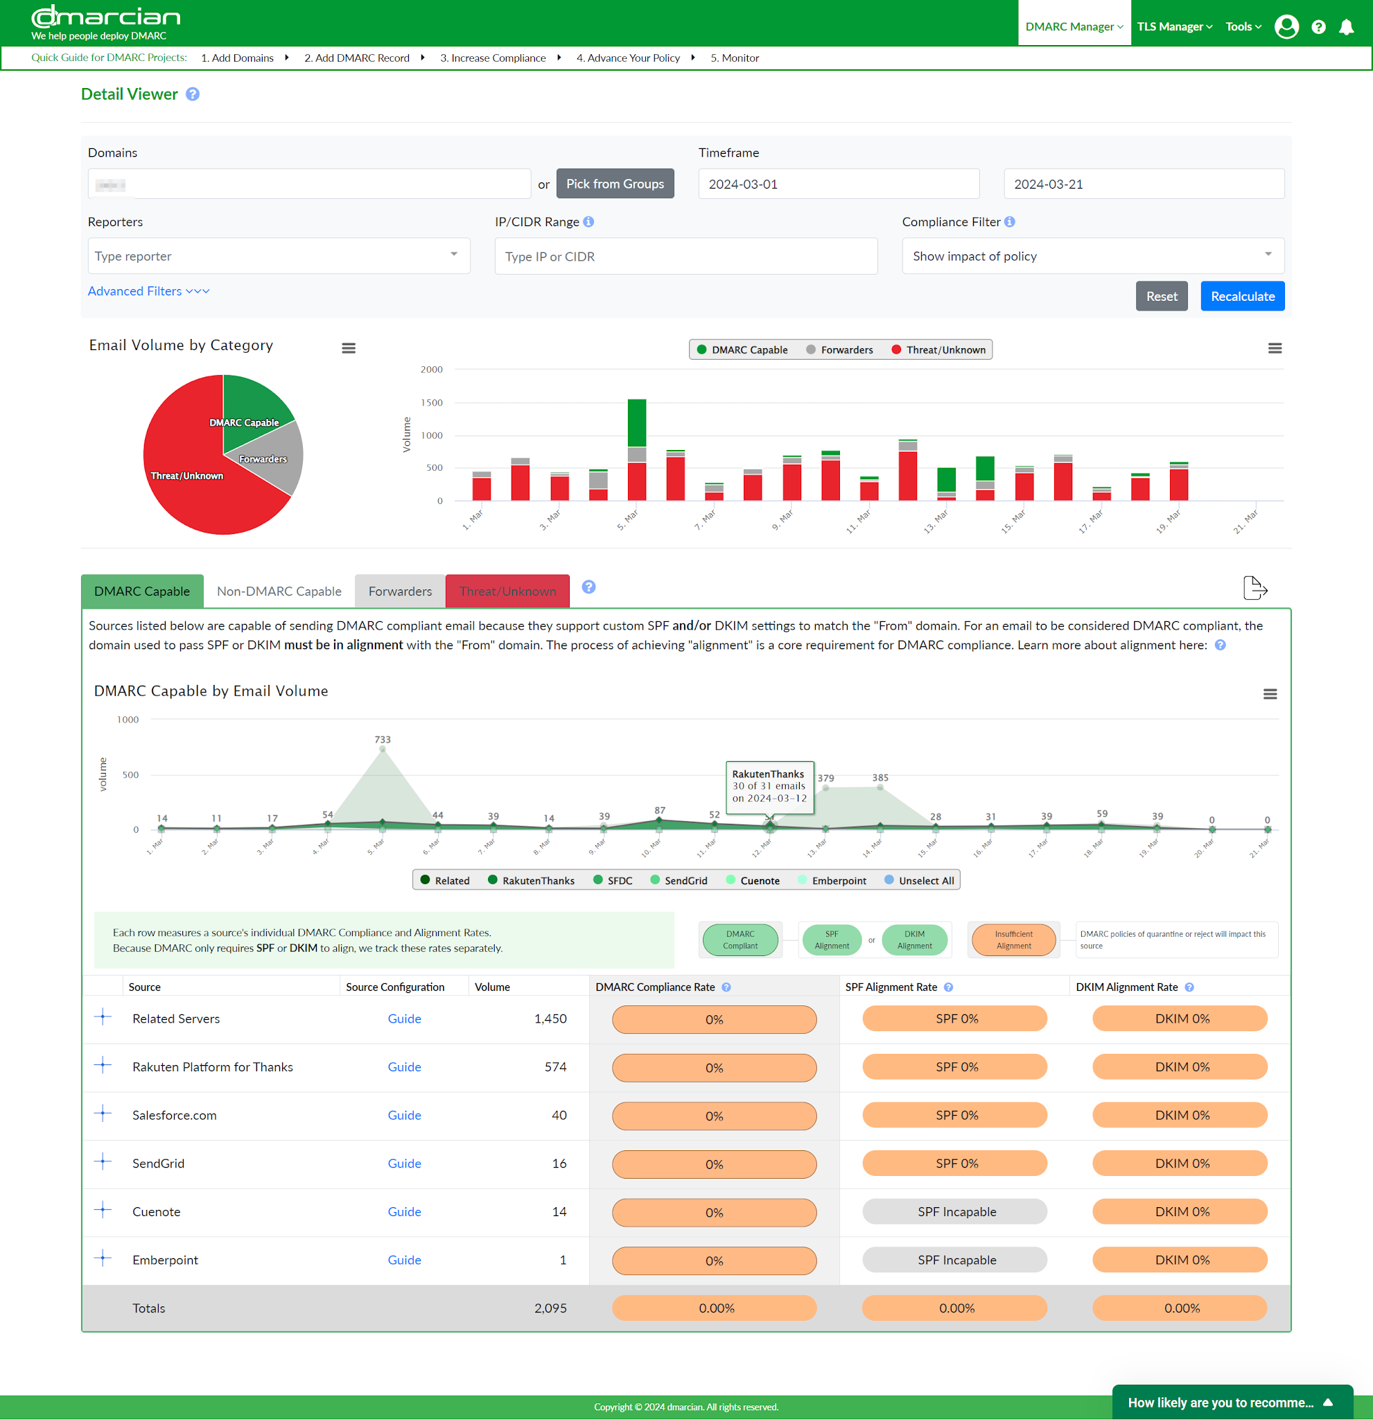Click the Reset button

pyautogui.click(x=1162, y=295)
